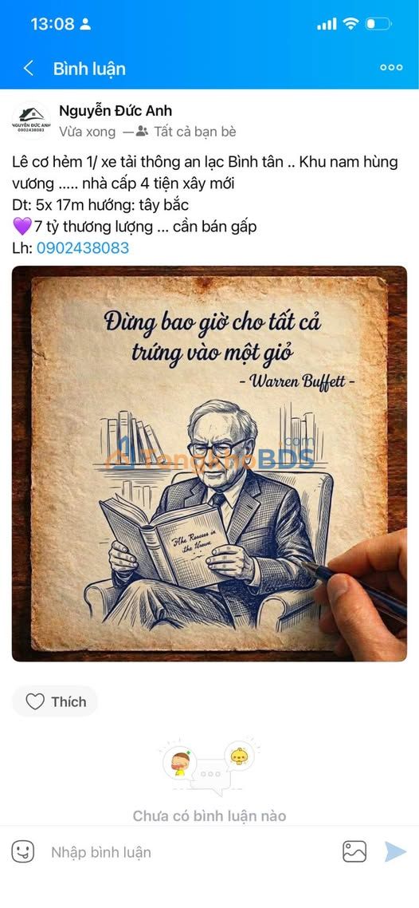
Task: Tap the cellular signal bars icon
Action: point(327,24)
